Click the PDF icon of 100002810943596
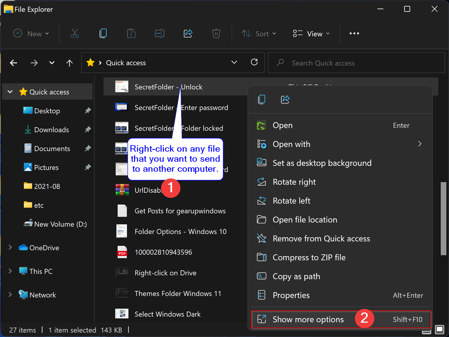Screen dimensions: 449x337 click(122, 252)
